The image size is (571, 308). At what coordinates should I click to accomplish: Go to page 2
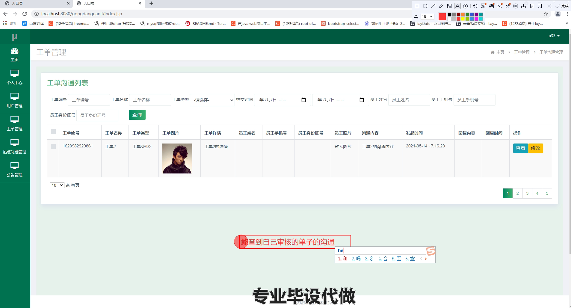pos(517,193)
